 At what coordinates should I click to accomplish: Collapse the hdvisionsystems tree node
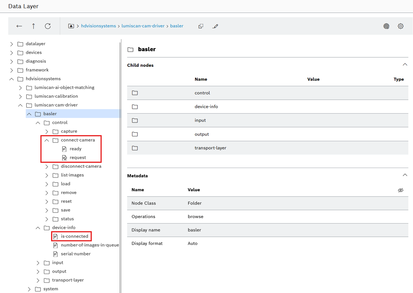pyautogui.click(x=12, y=79)
